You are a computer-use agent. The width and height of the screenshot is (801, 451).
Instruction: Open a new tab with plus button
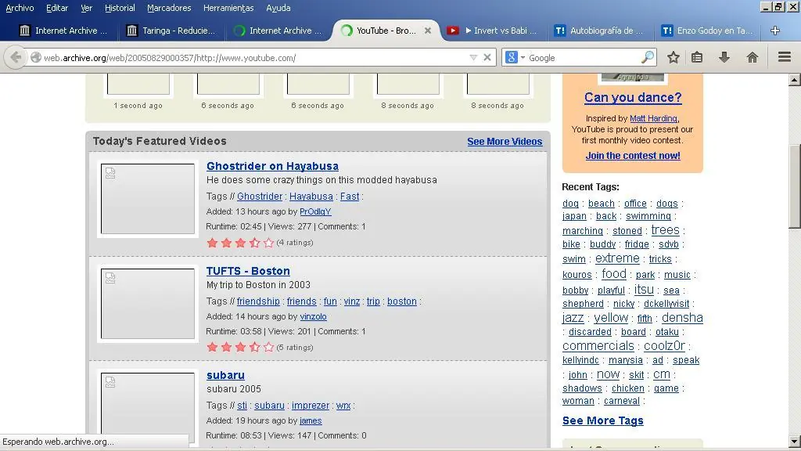pyautogui.click(x=774, y=31)
